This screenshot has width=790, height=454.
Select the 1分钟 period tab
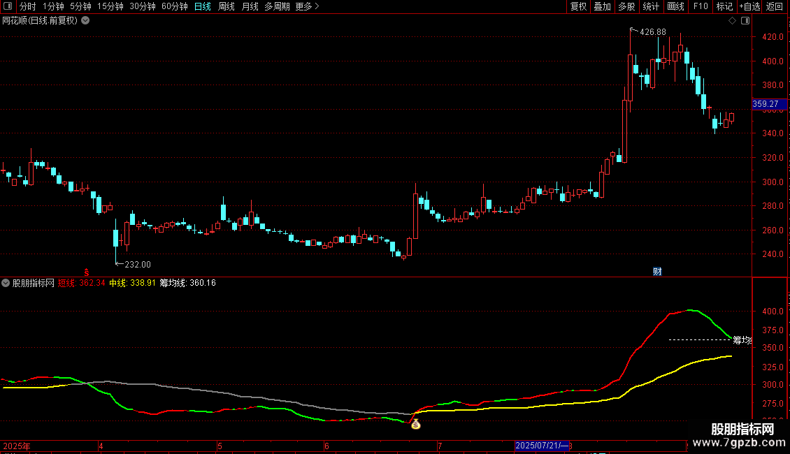coord(53,6)
